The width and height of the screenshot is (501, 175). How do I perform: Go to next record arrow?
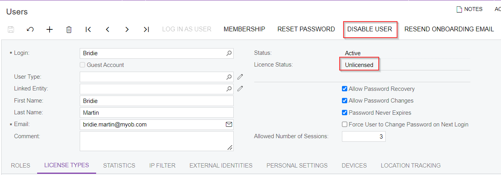[x=127, y=29]
